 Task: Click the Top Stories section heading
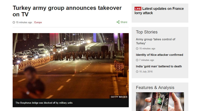pyautogui.click(x=147, y=32)
